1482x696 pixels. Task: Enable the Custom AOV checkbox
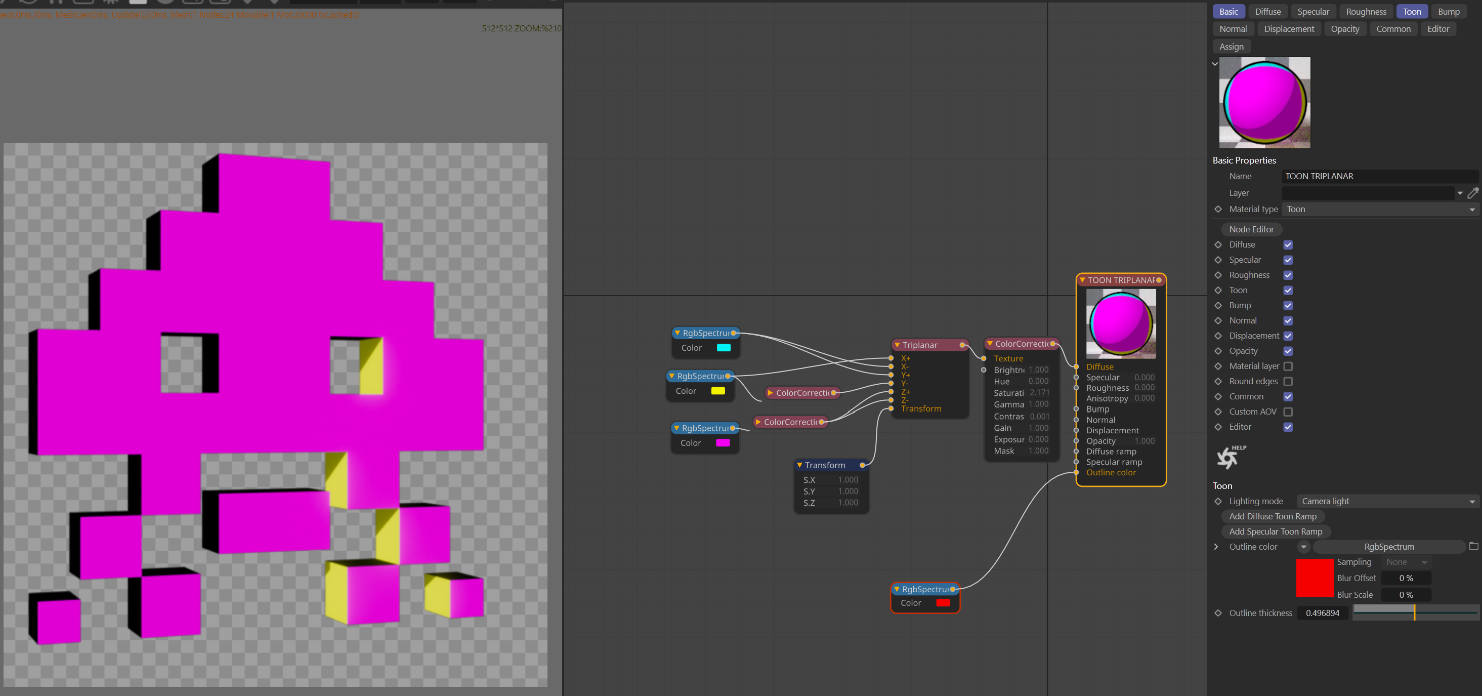click(1288, 412)
